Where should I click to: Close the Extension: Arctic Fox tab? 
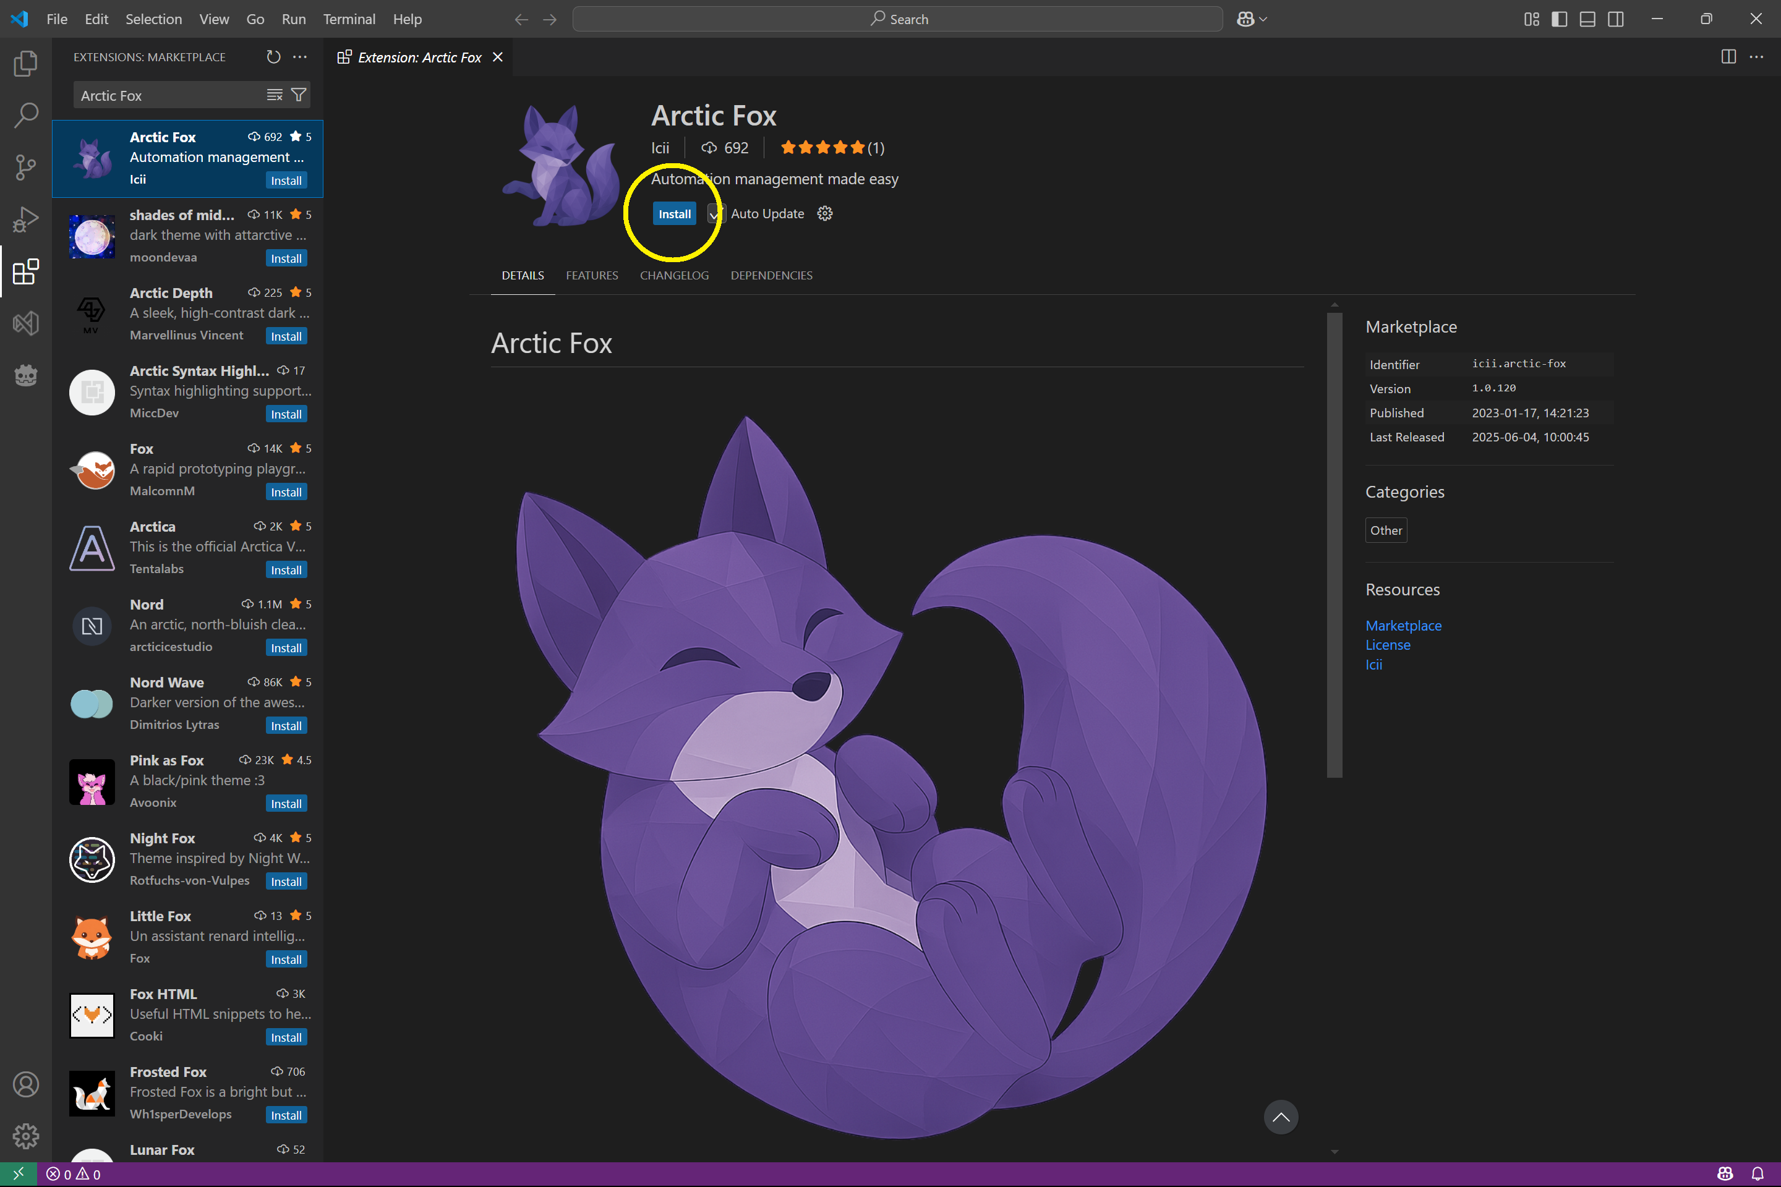coord(497,57)
